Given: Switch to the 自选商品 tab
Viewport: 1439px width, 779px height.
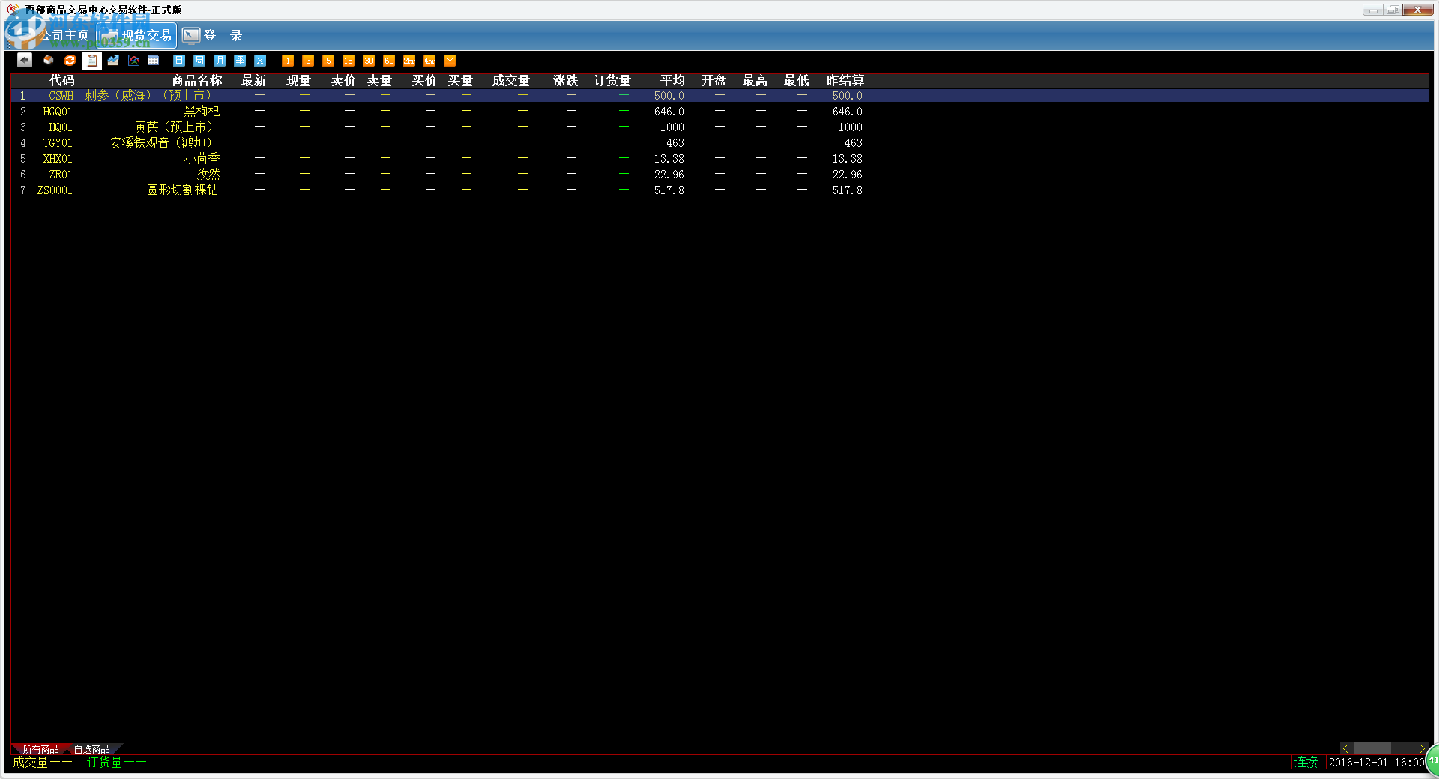Looking at the screenshot, I should click(92, 749).
